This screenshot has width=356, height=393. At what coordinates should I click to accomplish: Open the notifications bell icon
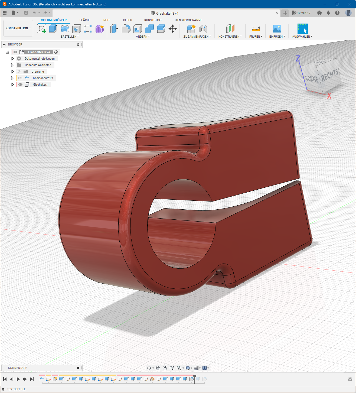tap(328, 13)
